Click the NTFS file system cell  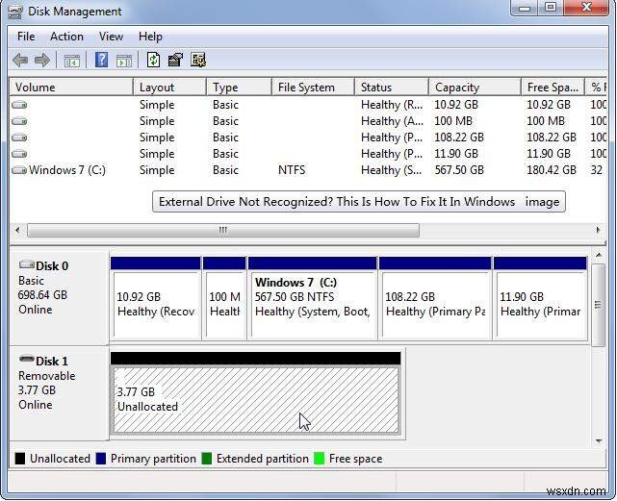pyautogui.click(x=292, y=170)
